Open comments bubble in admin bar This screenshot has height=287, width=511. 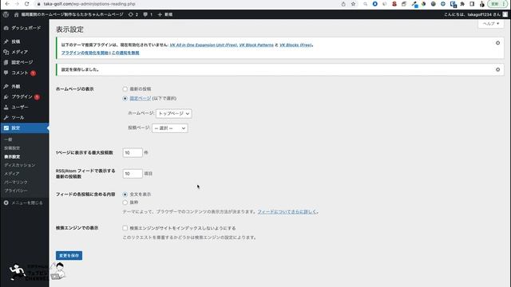click(148, 14)
